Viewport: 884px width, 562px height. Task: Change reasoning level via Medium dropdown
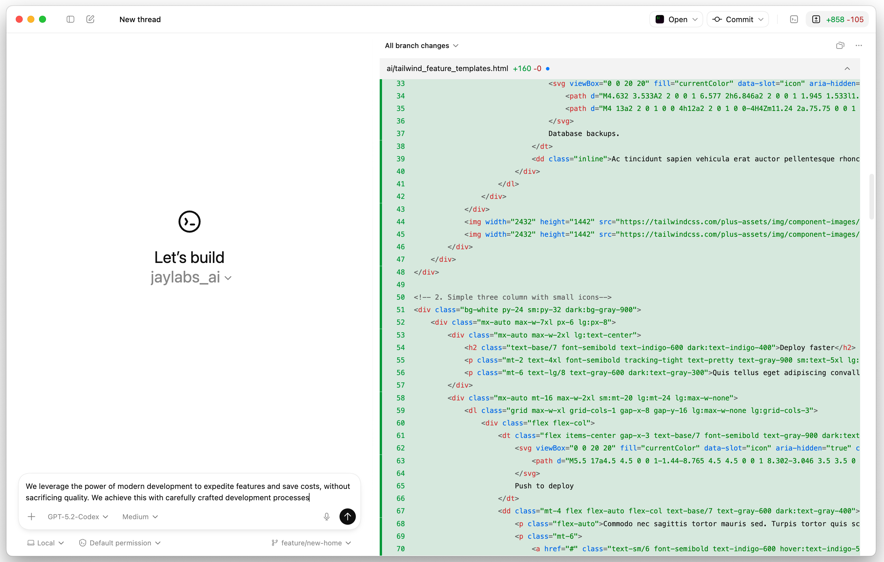click(x=139, y=517)
